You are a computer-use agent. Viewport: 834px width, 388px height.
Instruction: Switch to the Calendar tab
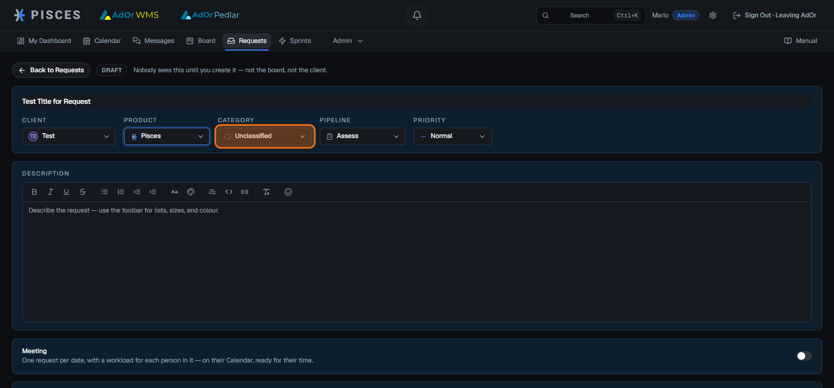[102, 41]
